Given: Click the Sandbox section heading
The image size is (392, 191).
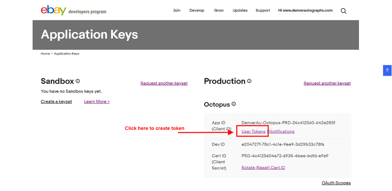Looking at the screenshot, I should point(57,81).
